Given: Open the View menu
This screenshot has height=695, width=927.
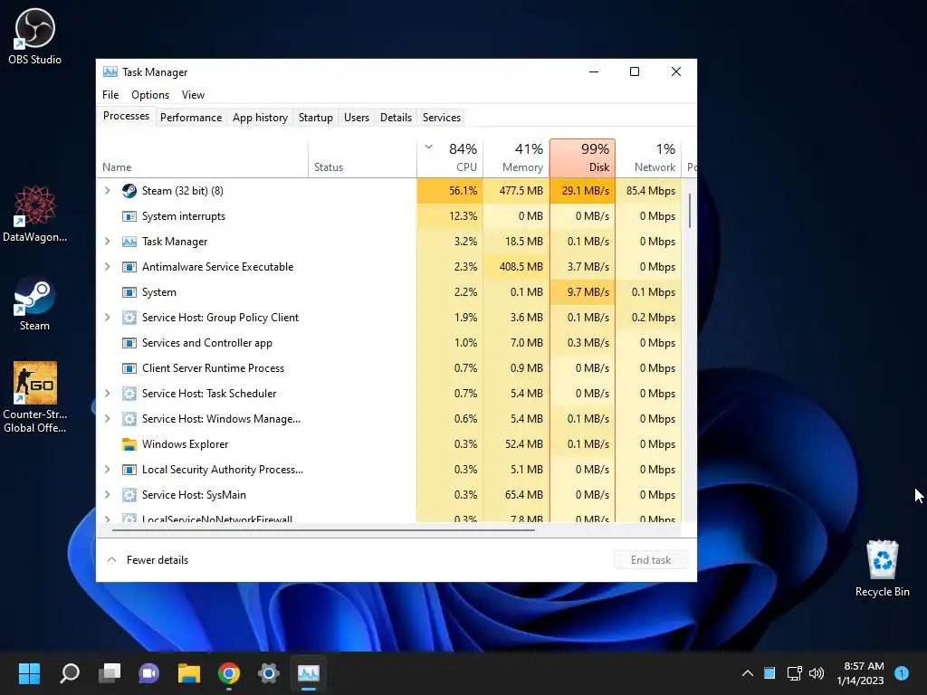Looking at the screenshot, I should tap(194, 95).
